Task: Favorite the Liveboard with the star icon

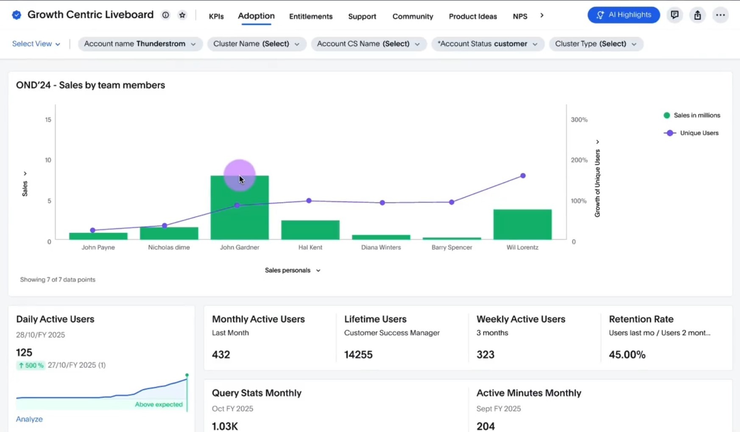Action: (x=182, y=15)
